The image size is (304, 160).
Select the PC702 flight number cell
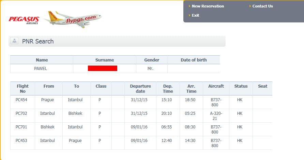click(x=22, y=115)
